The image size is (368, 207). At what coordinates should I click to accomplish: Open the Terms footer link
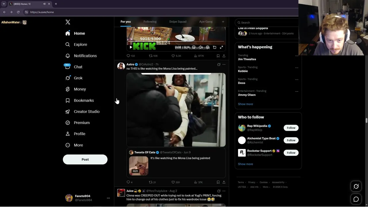click(241, 182)
